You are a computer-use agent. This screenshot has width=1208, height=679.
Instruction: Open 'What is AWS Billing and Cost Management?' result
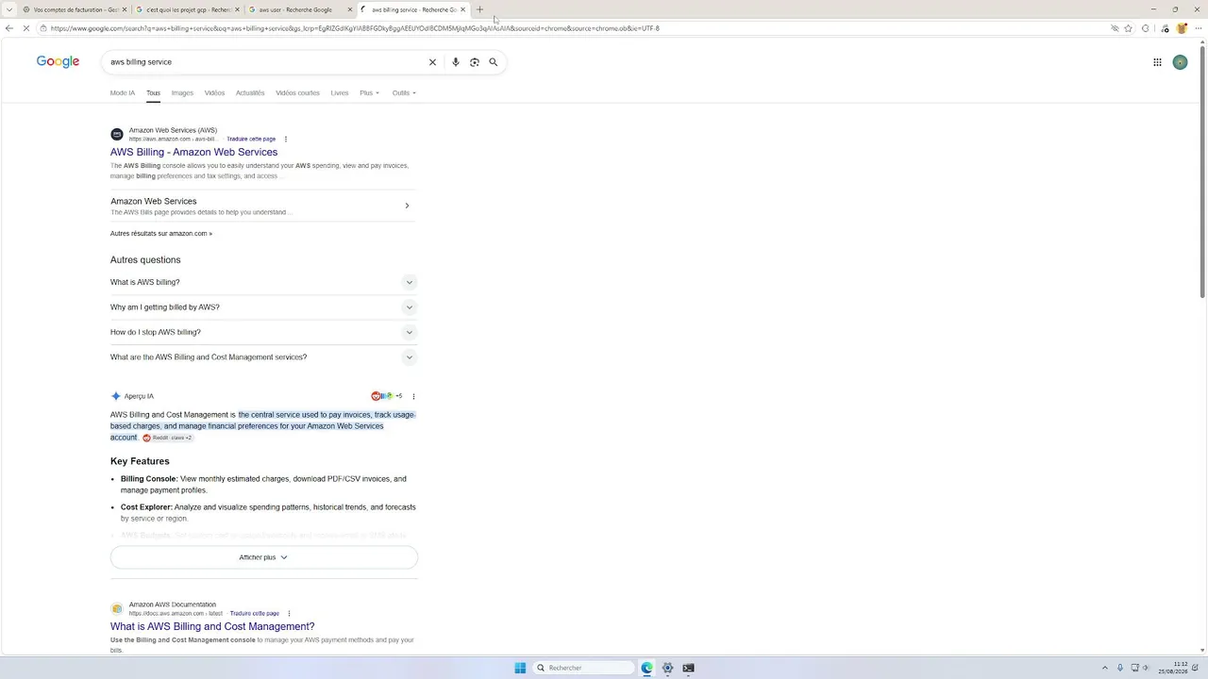(212, 626)
